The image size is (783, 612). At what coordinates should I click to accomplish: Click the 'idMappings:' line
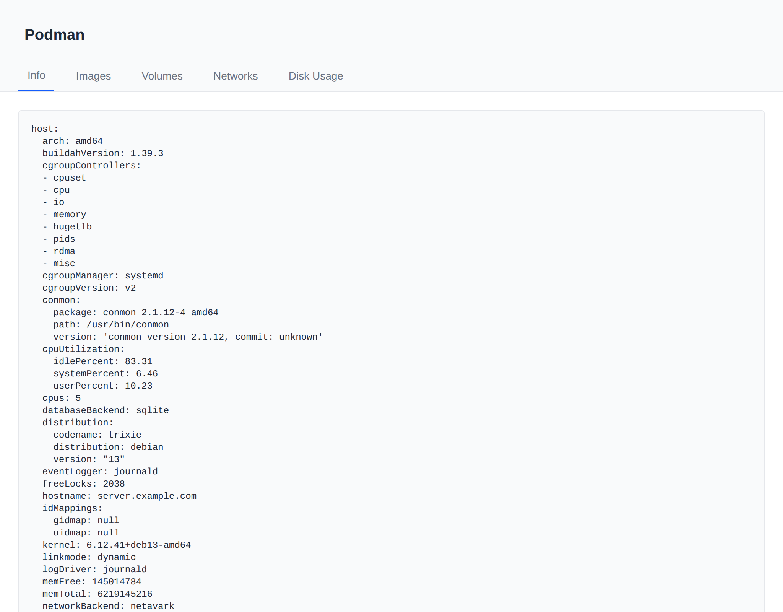[x=73, y=508]
